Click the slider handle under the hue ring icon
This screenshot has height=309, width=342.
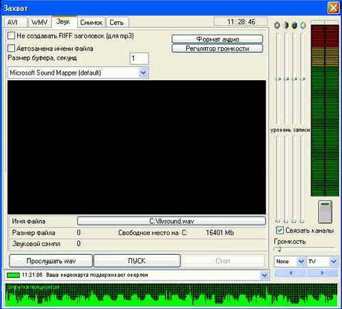point(302,79)
